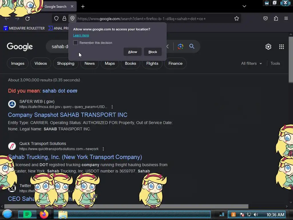Search by image with Google Lens icon

click(180, 46)
